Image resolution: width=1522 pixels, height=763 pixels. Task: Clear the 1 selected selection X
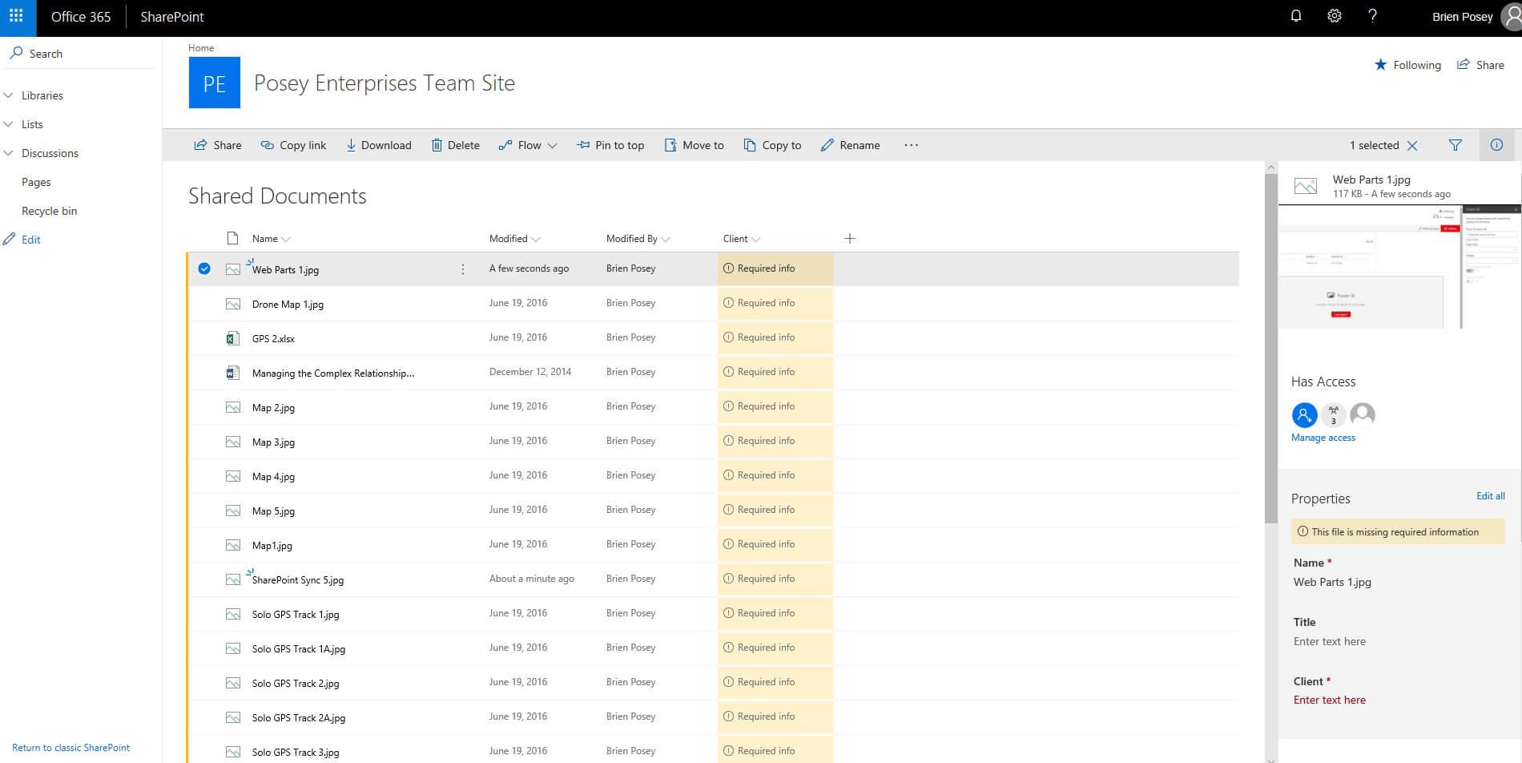(1412, 145)
